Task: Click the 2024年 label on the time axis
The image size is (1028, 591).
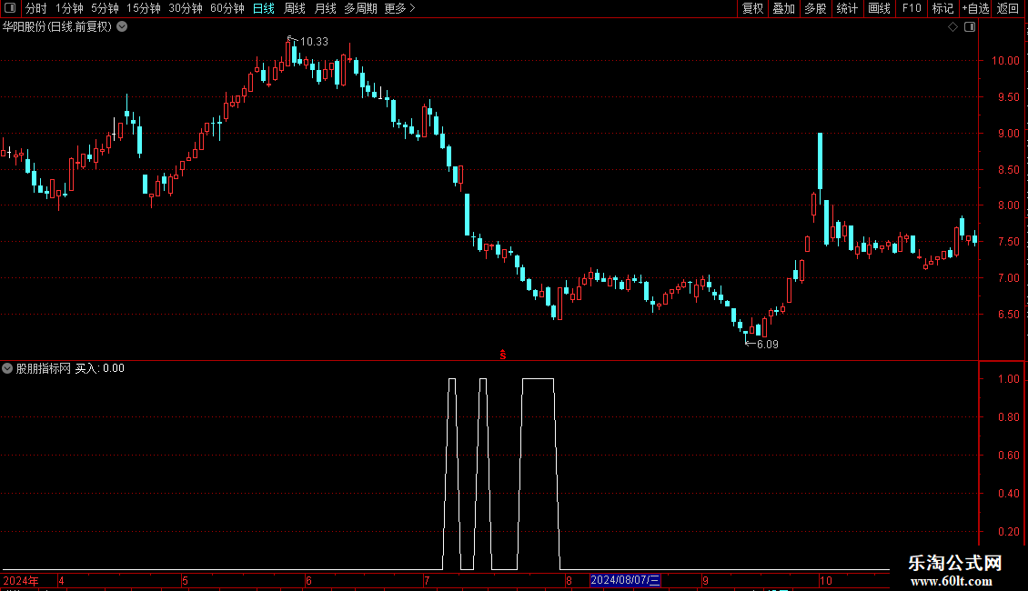Action: click(21, 580)
